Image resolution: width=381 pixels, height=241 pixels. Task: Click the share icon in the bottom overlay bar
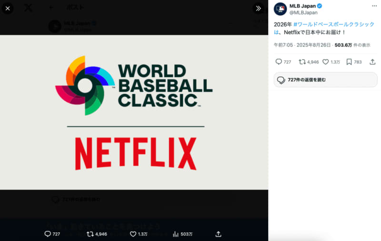(218, 234)
